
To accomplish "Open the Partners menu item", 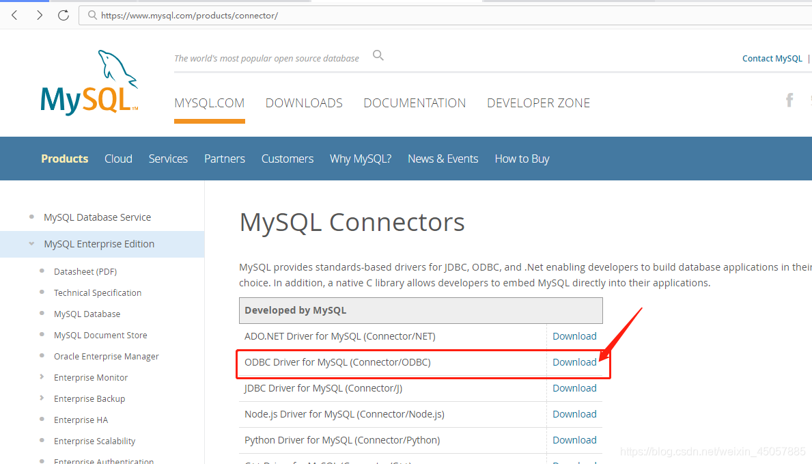I will point(224,159).
